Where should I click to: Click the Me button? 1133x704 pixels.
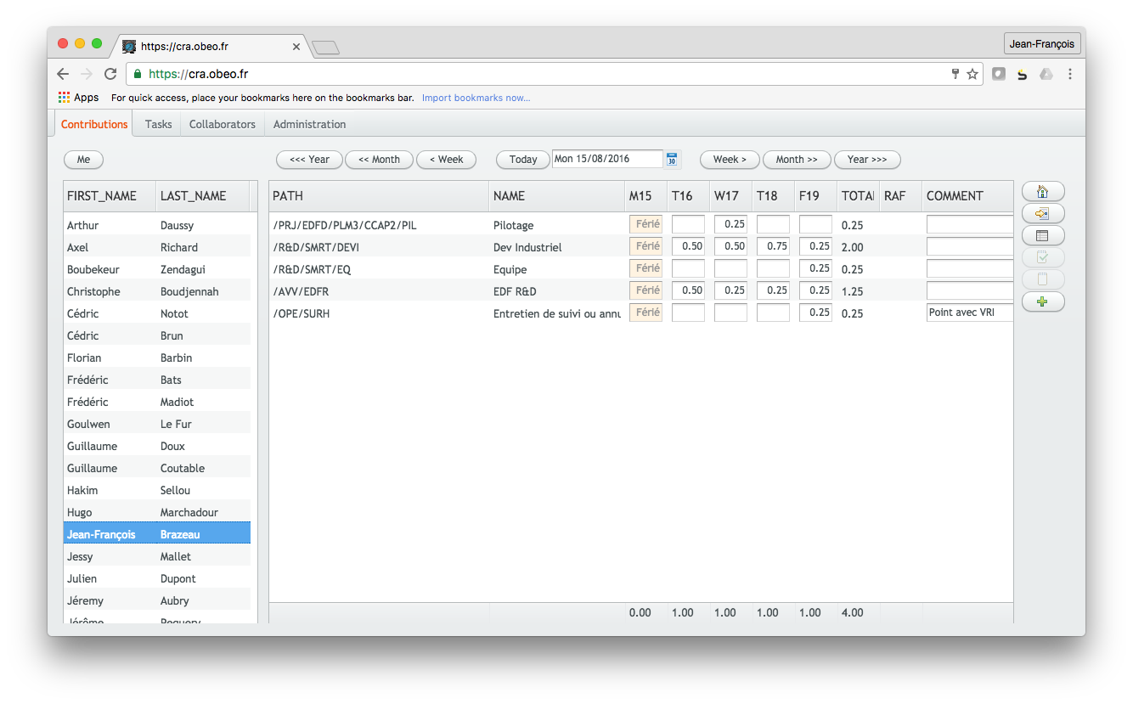click(x=83, y=160)
